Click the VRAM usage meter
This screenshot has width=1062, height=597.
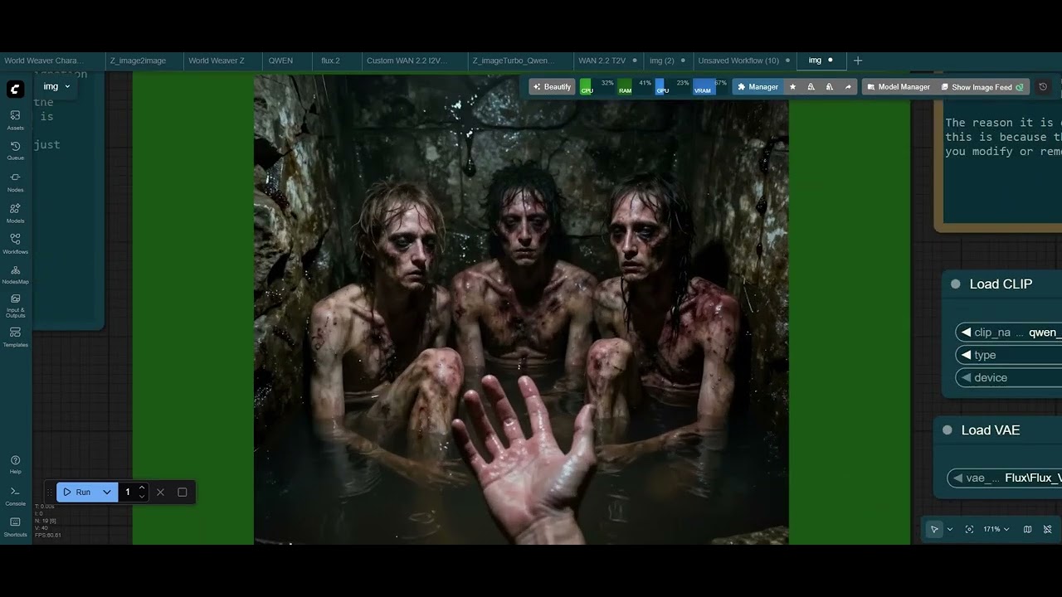(710, 87)
